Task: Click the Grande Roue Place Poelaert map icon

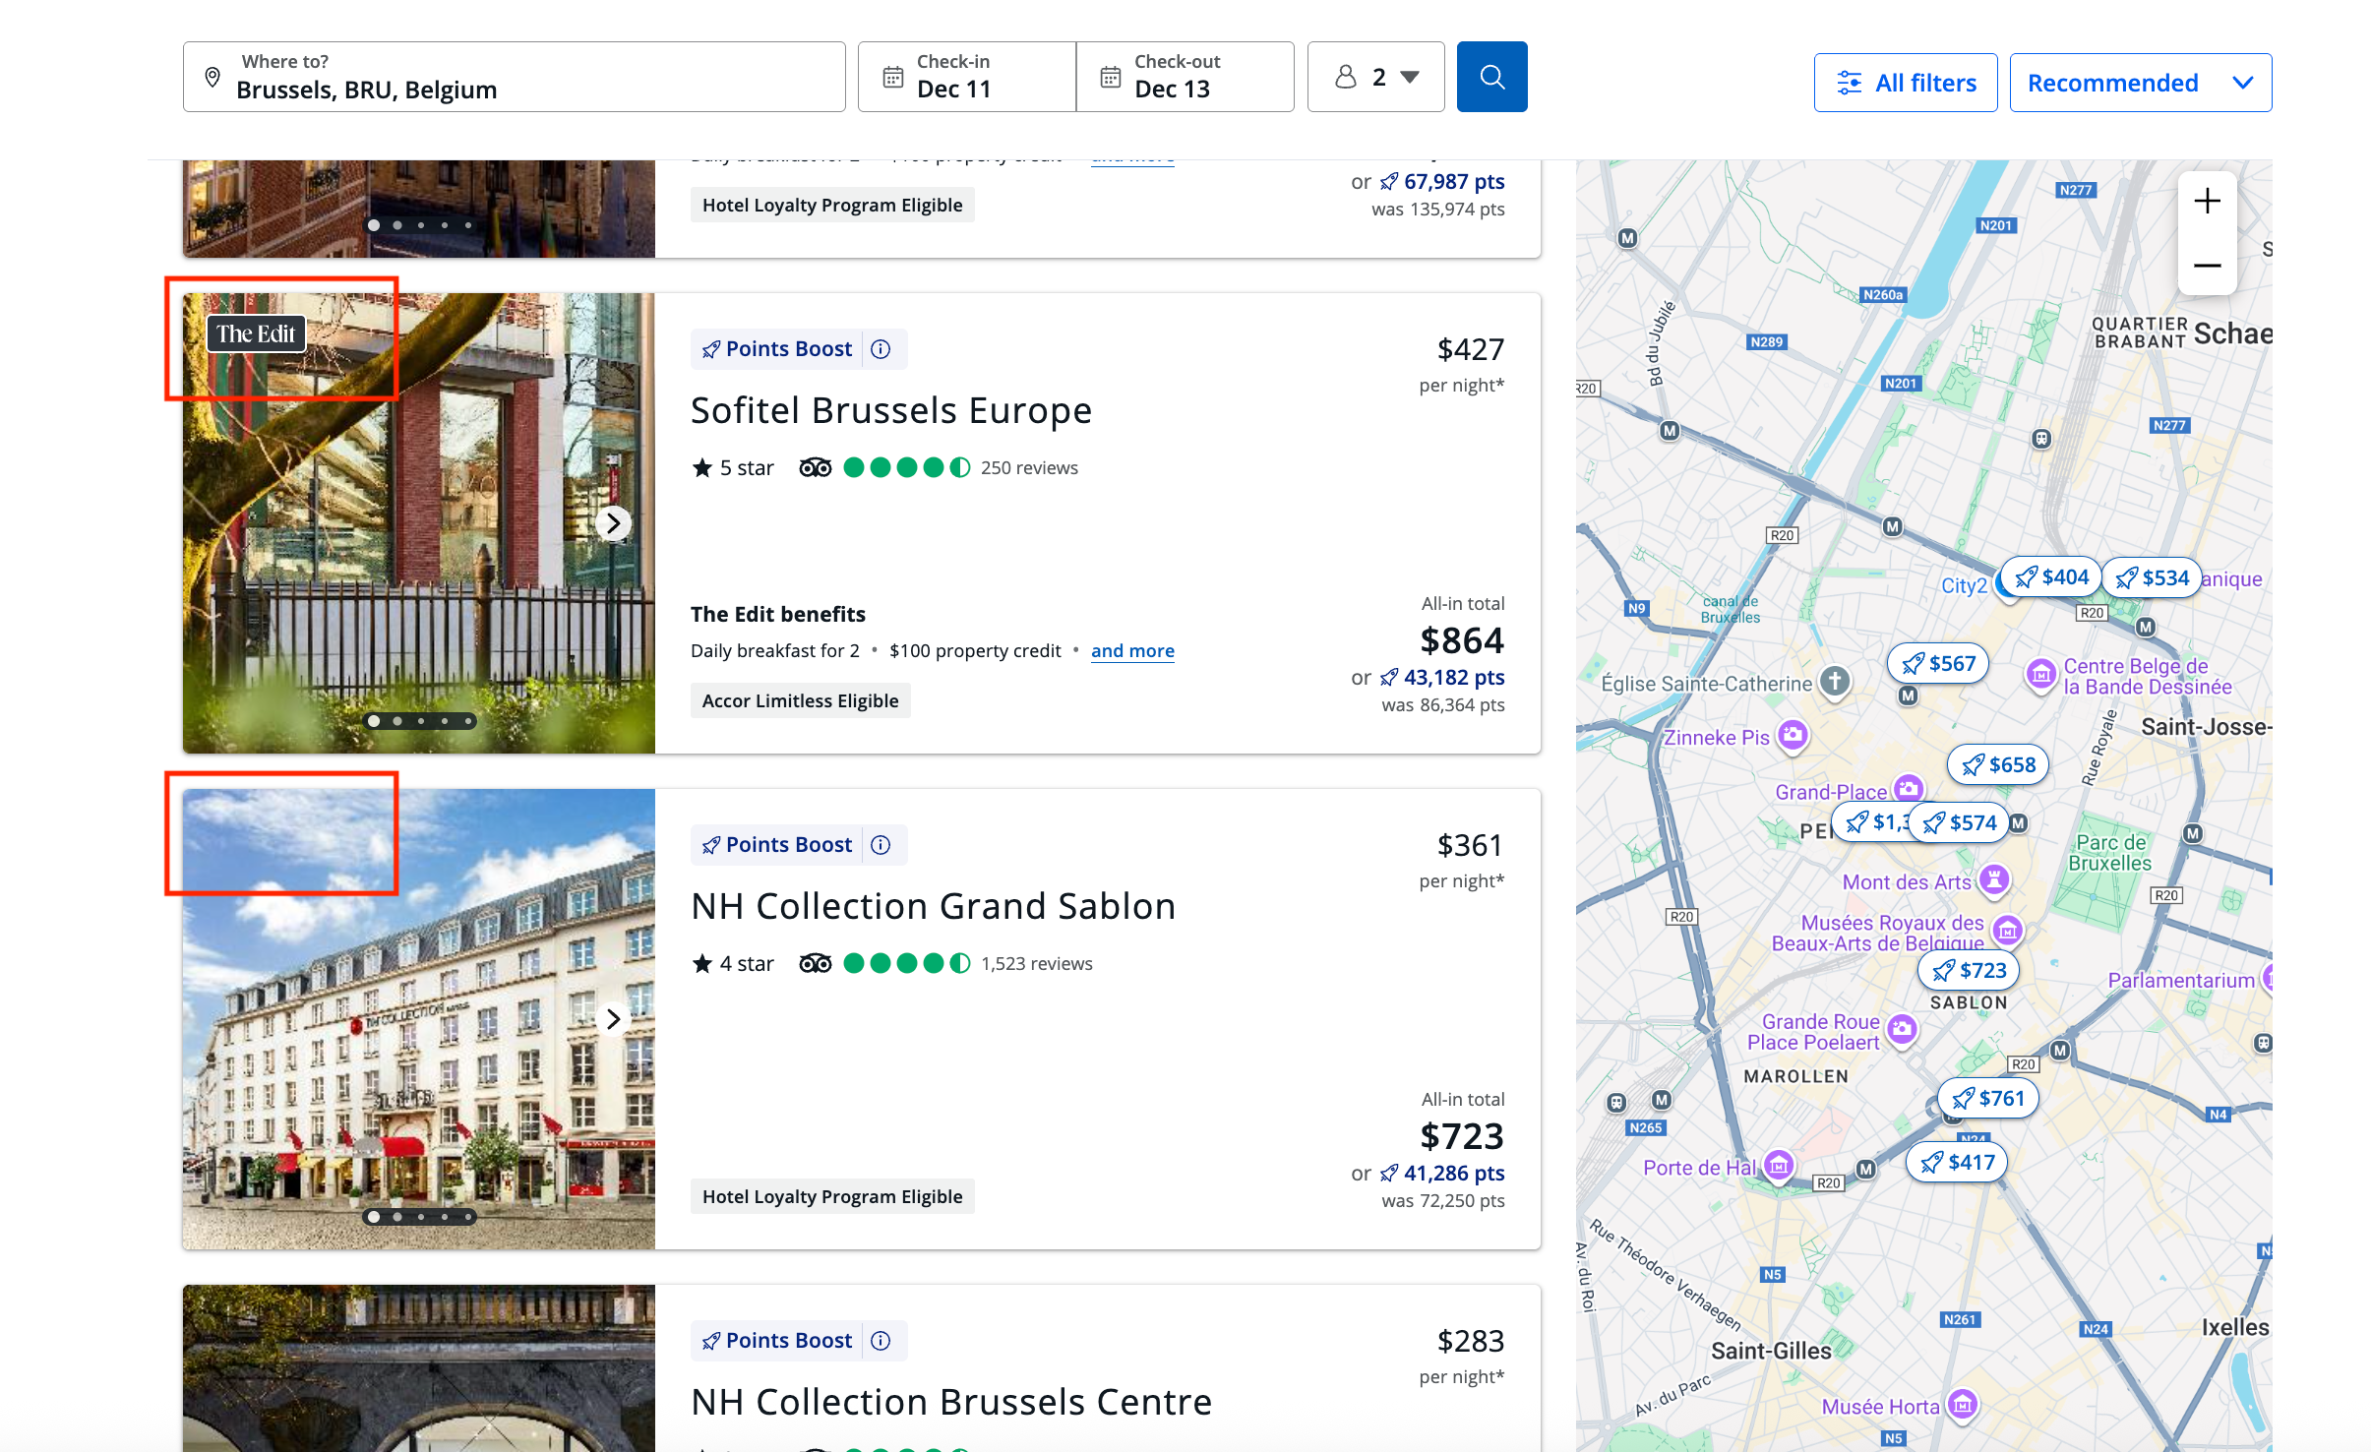Action: 1902,1029
